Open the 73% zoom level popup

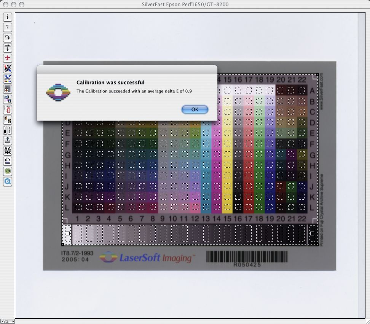point(7,321)
